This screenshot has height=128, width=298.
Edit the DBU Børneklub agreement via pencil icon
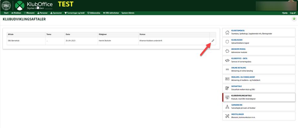213,40
